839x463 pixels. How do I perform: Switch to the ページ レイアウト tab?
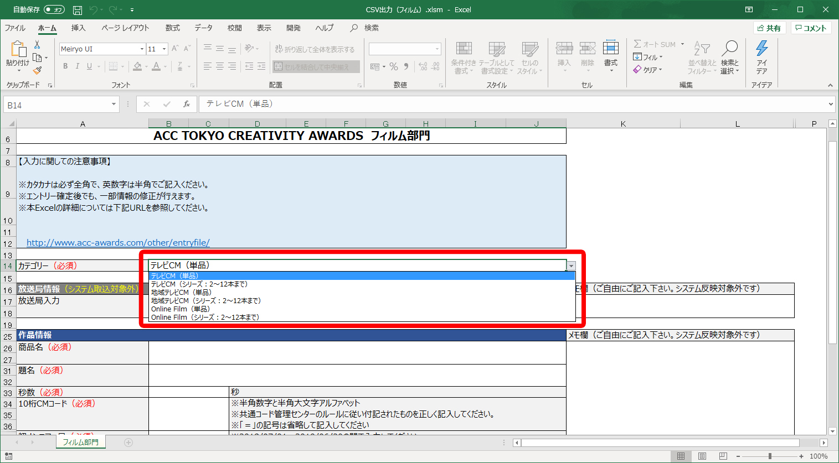[x=125, y=28]
